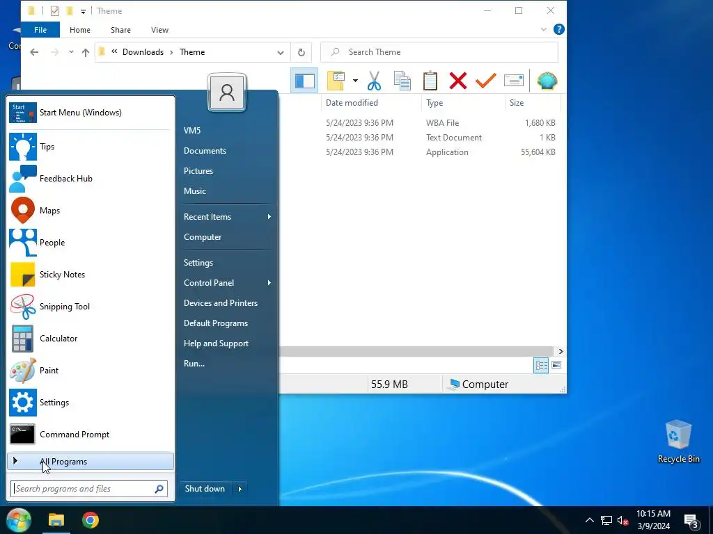The width and height of the screenshot is (713, 534).
Task: Open the quick access toolbar dropdown
Action: 84,11
